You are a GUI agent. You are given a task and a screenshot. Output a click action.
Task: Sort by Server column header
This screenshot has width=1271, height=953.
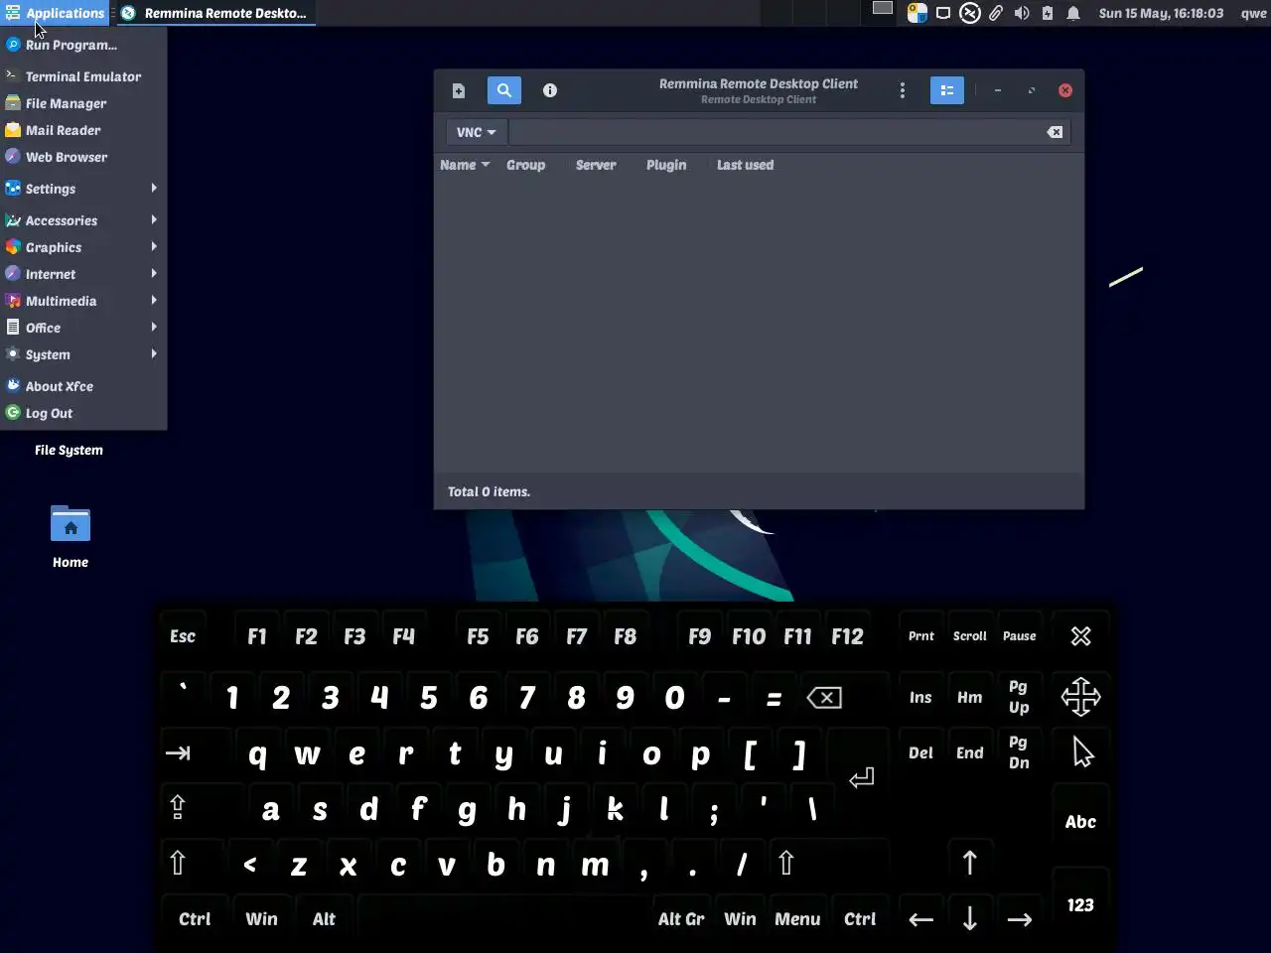point(596,165)
